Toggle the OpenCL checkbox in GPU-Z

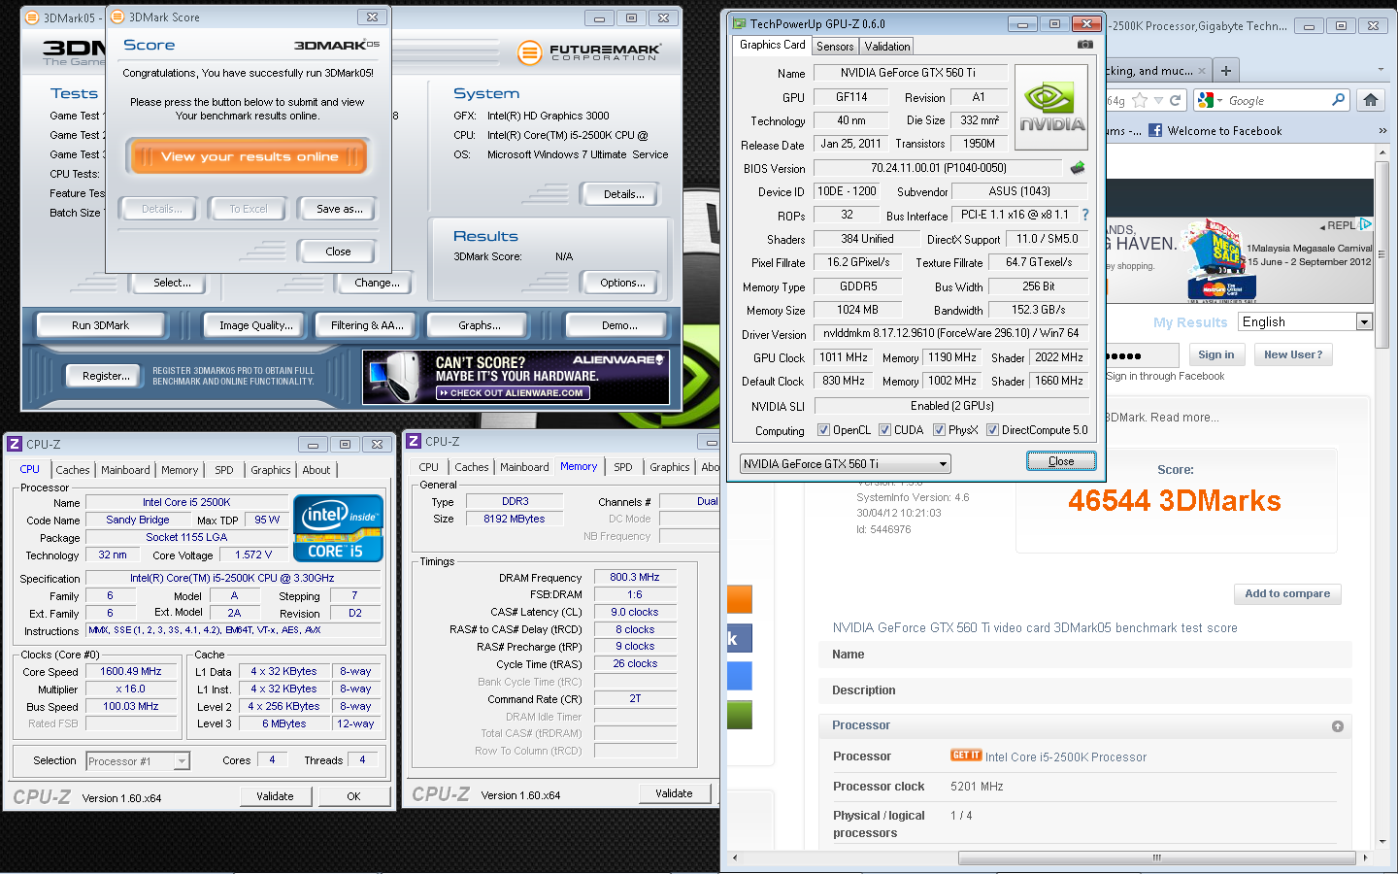pyautogui.click(x=823, y=430)
